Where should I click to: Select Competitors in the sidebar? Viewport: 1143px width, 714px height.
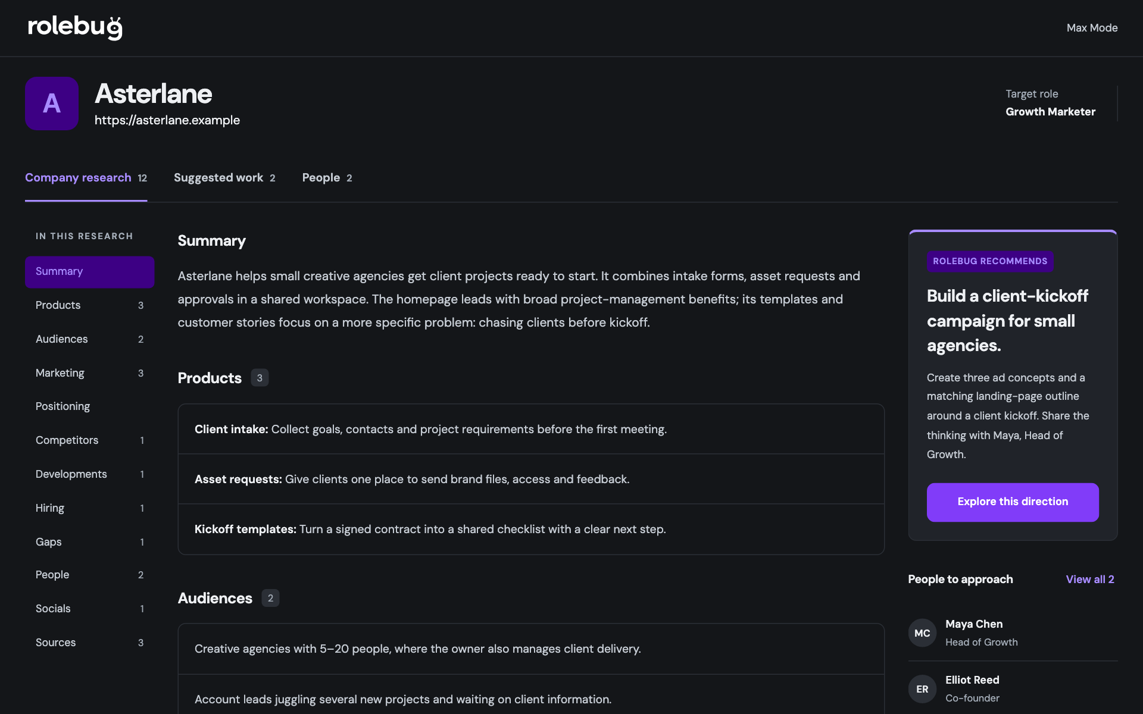point(89,440)
